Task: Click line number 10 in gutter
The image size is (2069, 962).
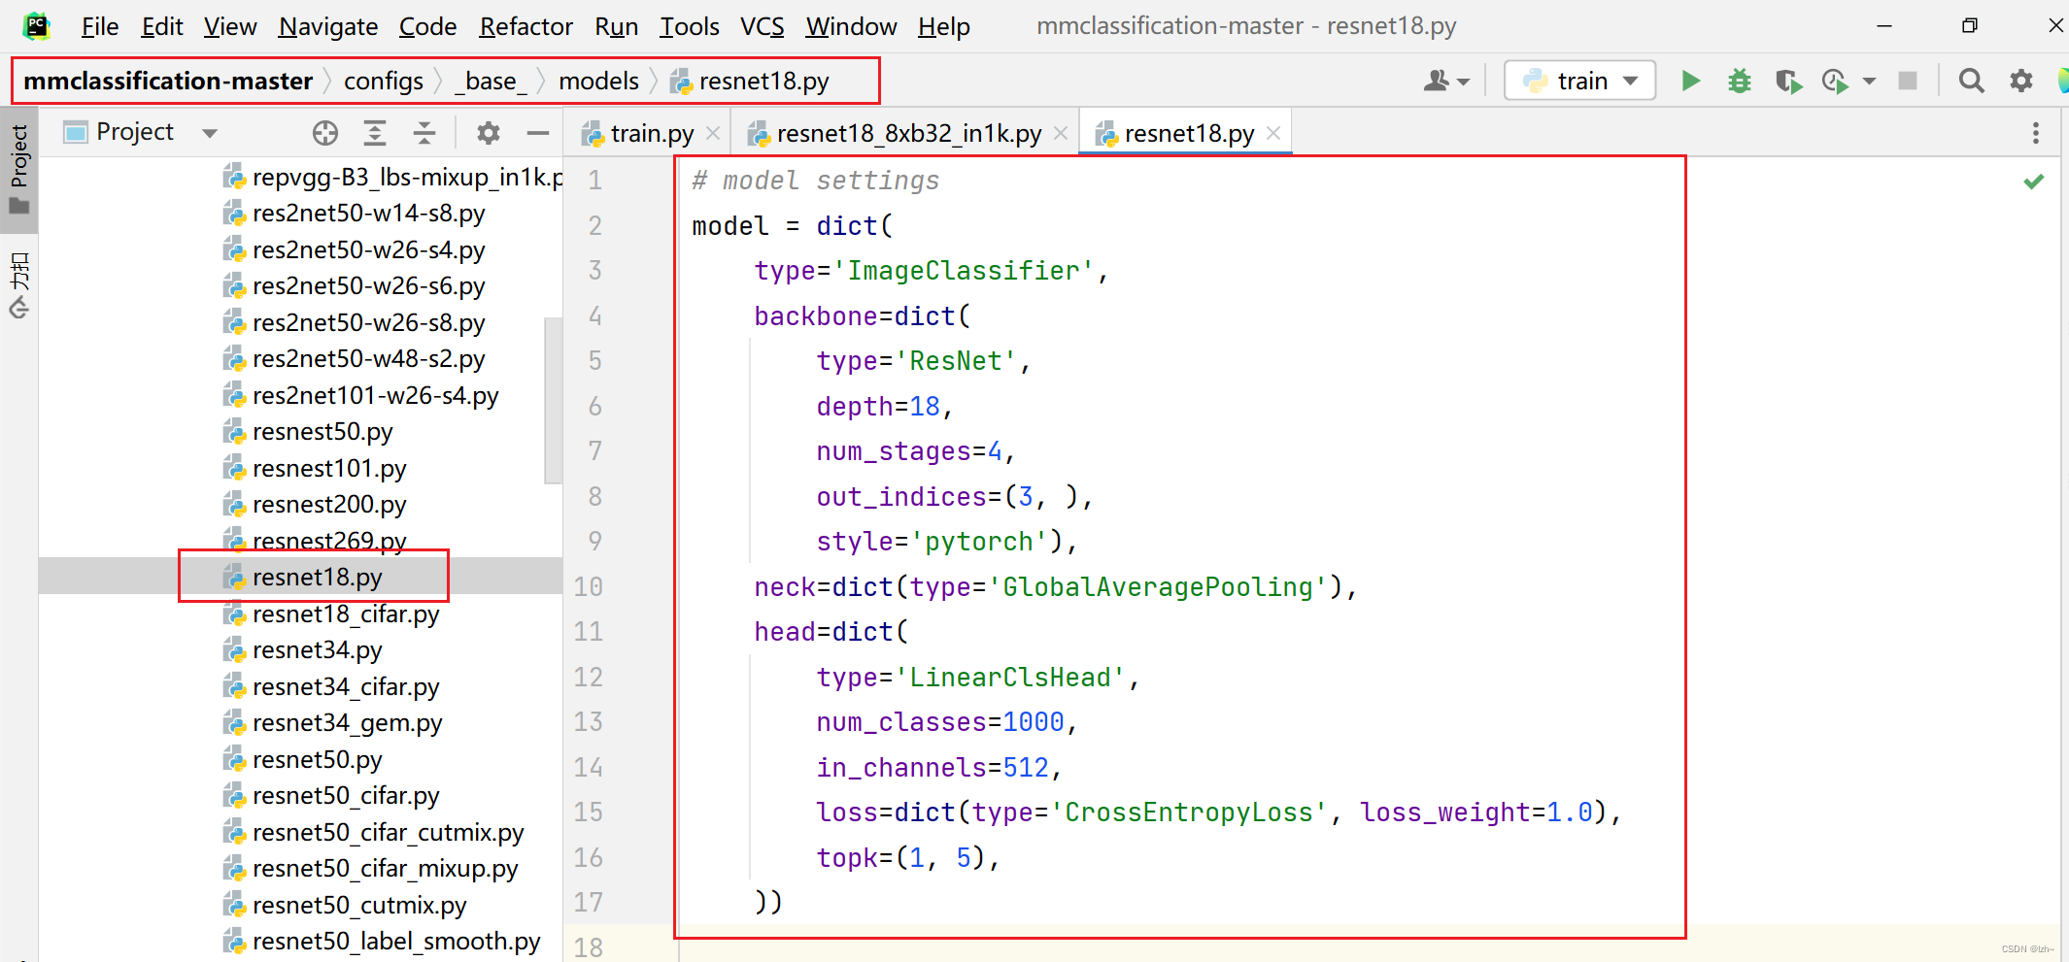Action: pos(588,586)
